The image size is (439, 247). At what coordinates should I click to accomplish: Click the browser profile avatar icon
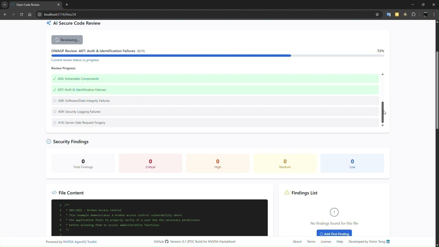426,14
